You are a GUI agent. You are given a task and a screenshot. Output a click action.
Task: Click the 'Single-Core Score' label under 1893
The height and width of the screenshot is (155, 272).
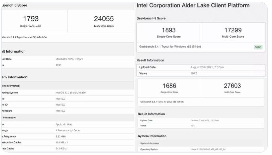[x=169, y=37]
